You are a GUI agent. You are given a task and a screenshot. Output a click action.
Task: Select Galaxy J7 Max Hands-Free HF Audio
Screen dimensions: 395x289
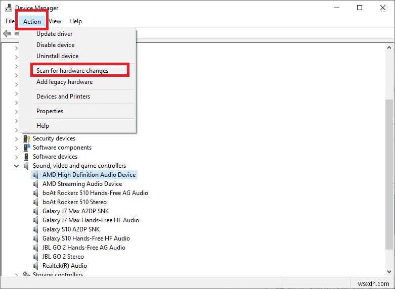[x=91, y=220]
